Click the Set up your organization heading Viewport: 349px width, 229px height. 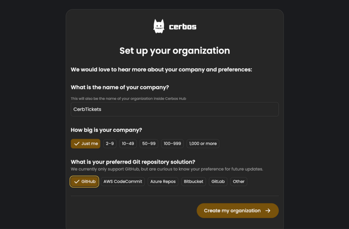tap(174, 51)
